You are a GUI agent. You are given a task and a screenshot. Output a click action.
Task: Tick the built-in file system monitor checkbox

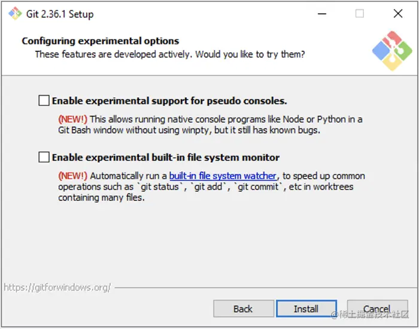coord(44,158)
